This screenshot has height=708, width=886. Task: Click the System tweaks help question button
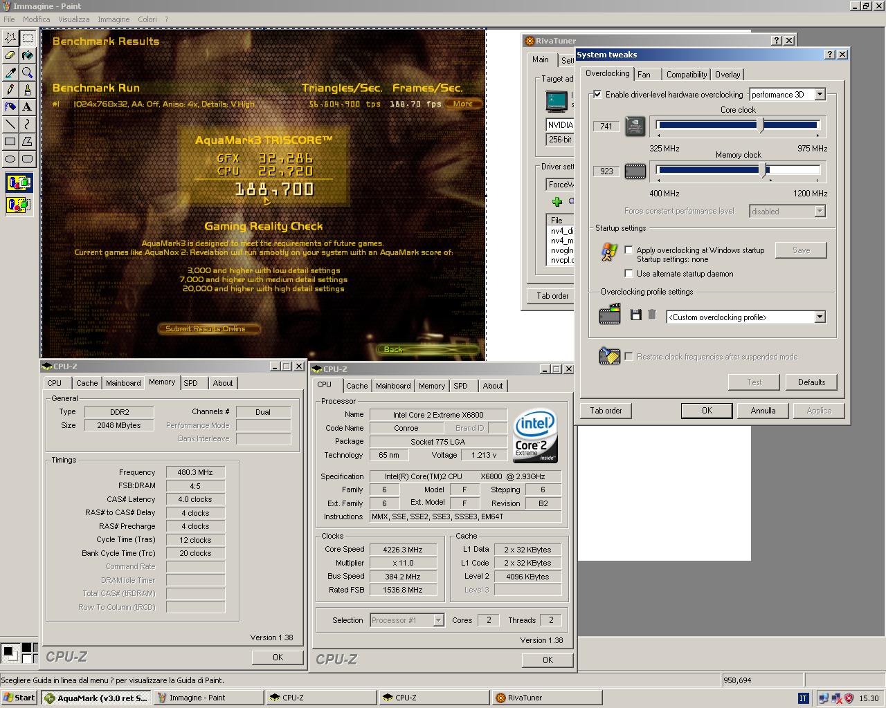point(830,55)
